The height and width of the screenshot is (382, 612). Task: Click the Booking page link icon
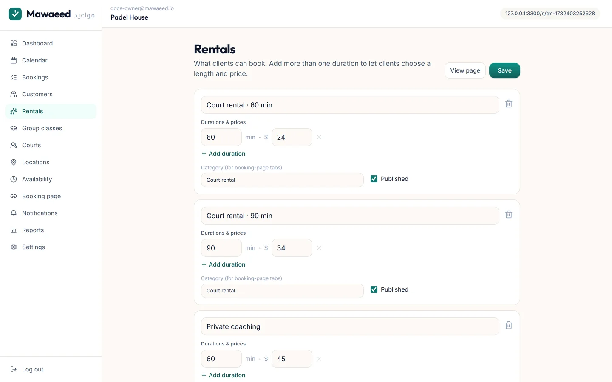pyautogui.click(x=14, y=196)
